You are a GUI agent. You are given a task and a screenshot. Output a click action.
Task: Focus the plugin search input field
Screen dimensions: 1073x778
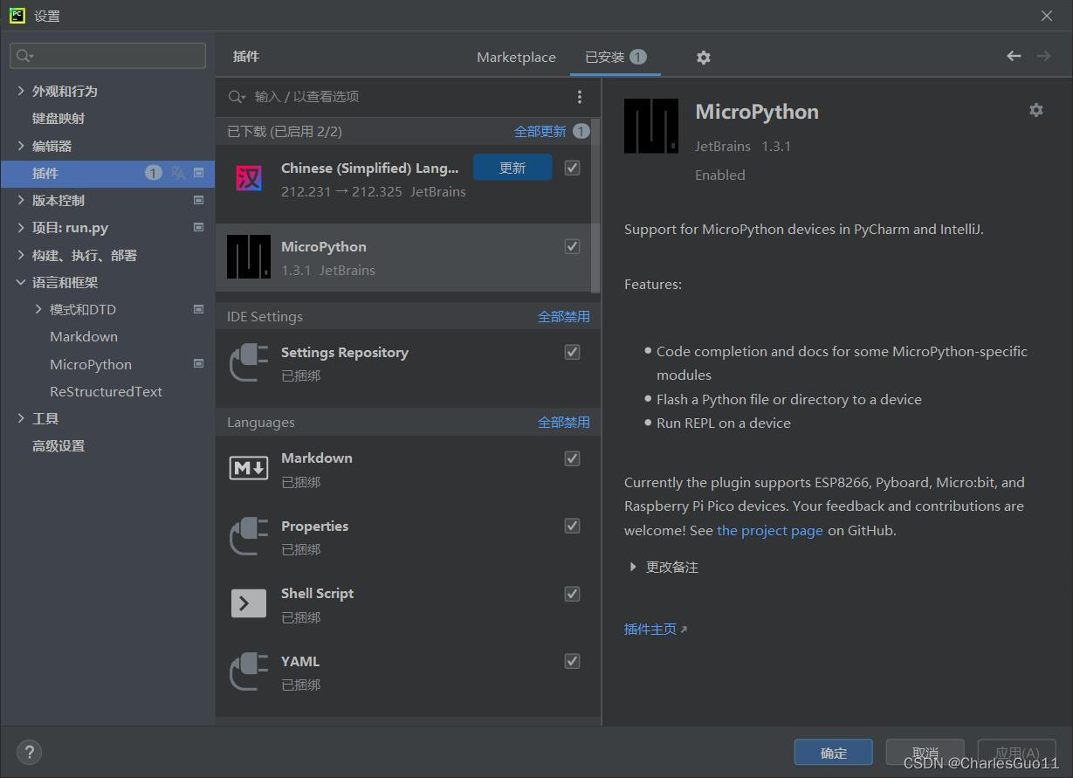point(410,97)
